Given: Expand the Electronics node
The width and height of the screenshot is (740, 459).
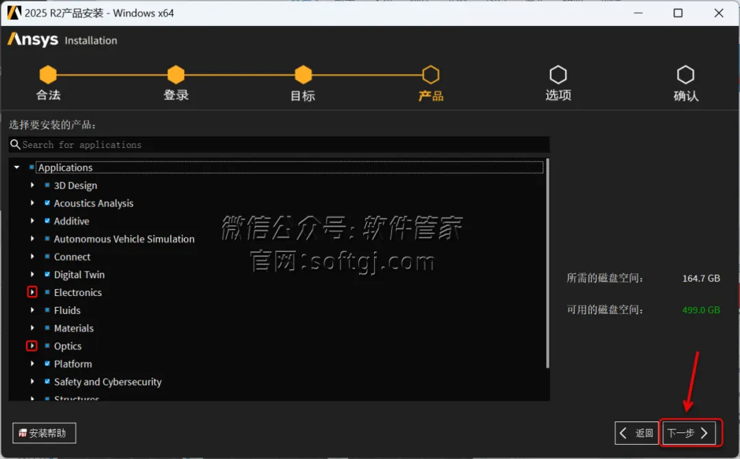Looking at the screenshot, I should (x=32, y=292).
